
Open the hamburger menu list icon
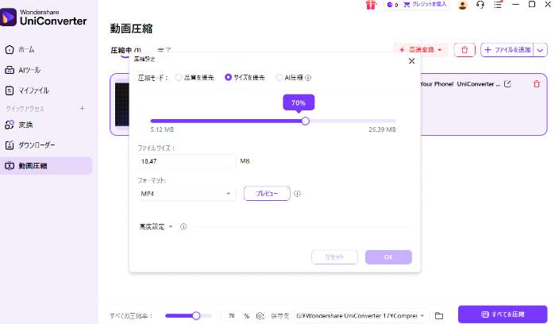pos(498,5)
